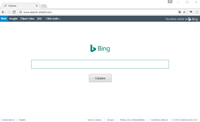The width and height of the screenshot is (200, 122).
Task: Open Contactați-ne footer link
Action: click(8, 120)
